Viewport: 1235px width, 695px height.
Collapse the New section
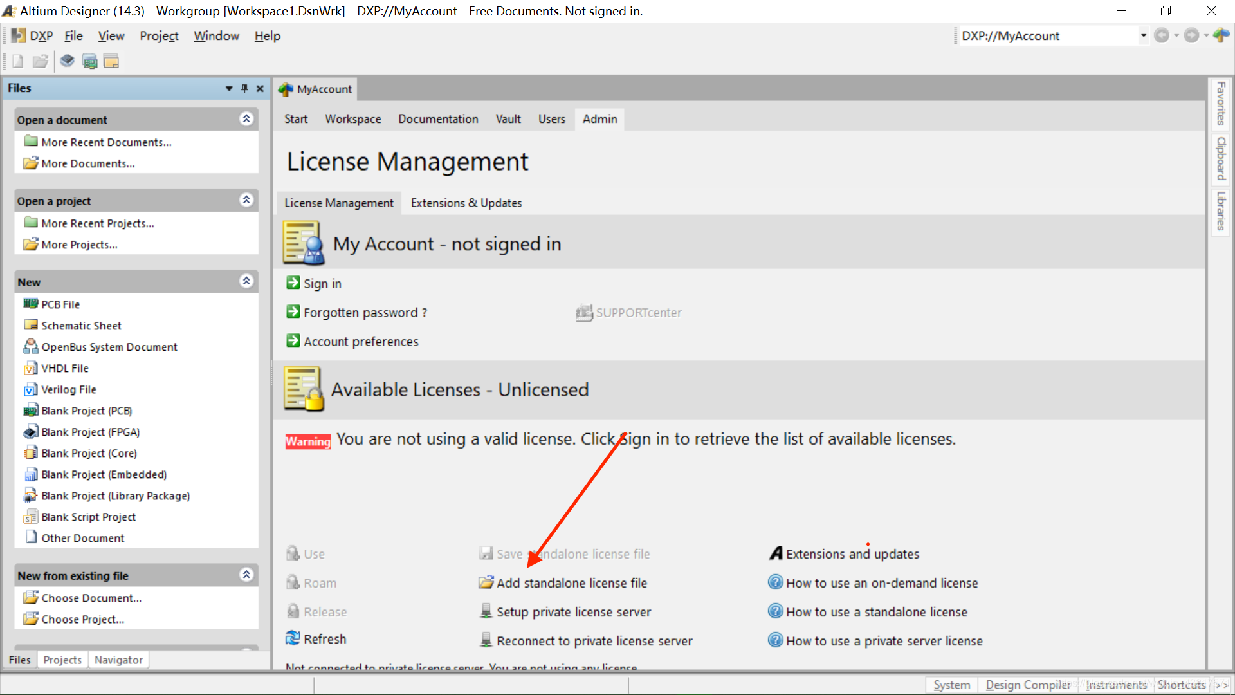246,281
